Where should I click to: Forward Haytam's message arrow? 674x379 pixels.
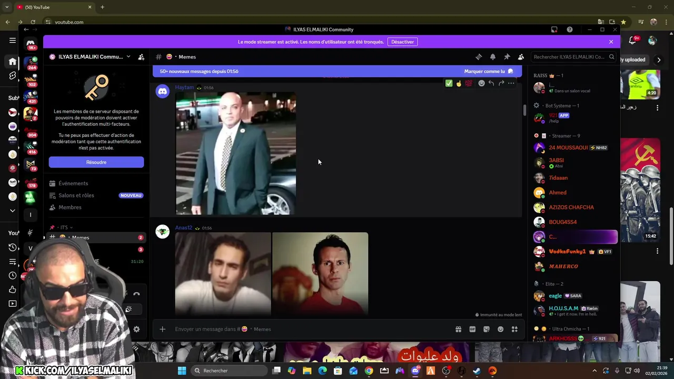[x=501, y=83]
